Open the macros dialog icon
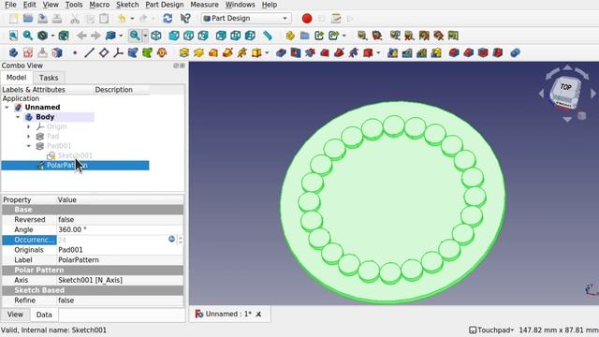The height and width of the screenshot is (337, 599). pyautogui.click(x=336, y=19)
